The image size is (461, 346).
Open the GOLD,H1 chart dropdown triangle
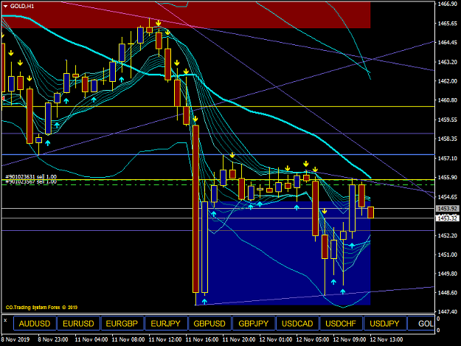pyautogui.click(x=5, y=6)
